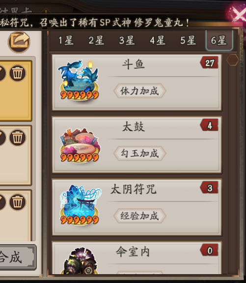This screenshot has height=283, width=246.
Task: Switch to the 1星 tab
Action: 66,40
